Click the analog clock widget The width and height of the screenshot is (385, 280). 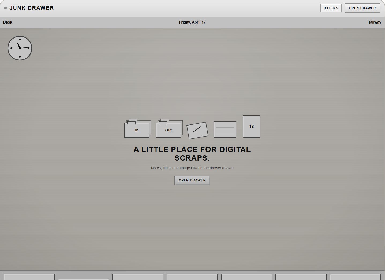(x=20, y=48)
